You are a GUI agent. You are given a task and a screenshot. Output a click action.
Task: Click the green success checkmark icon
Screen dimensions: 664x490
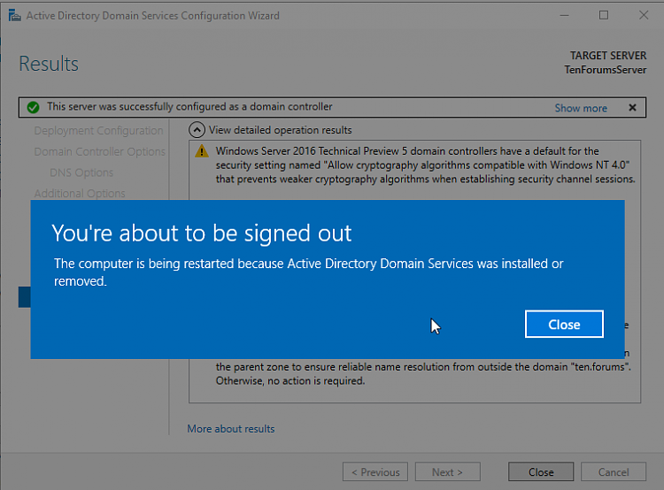pyautogui.click(x=33, y=108)
